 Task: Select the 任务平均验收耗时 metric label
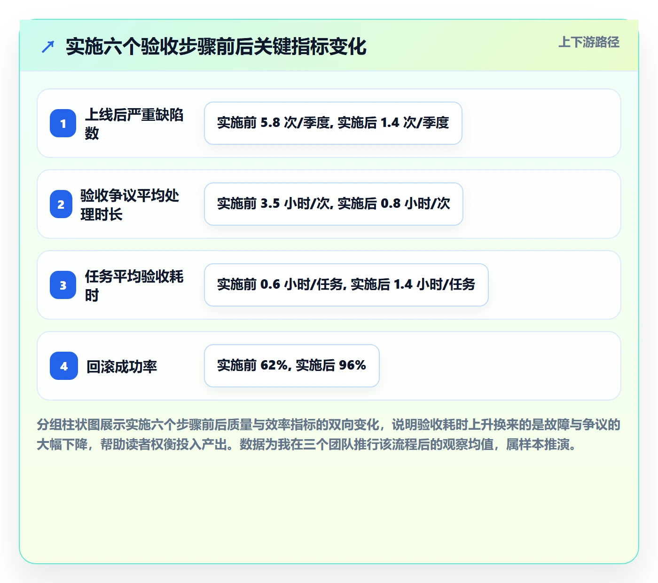pyautogui.click(x=134, y=285)
